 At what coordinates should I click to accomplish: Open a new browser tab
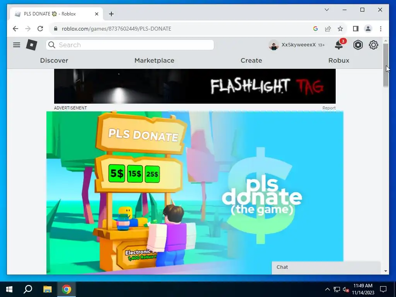coord(111,14)
